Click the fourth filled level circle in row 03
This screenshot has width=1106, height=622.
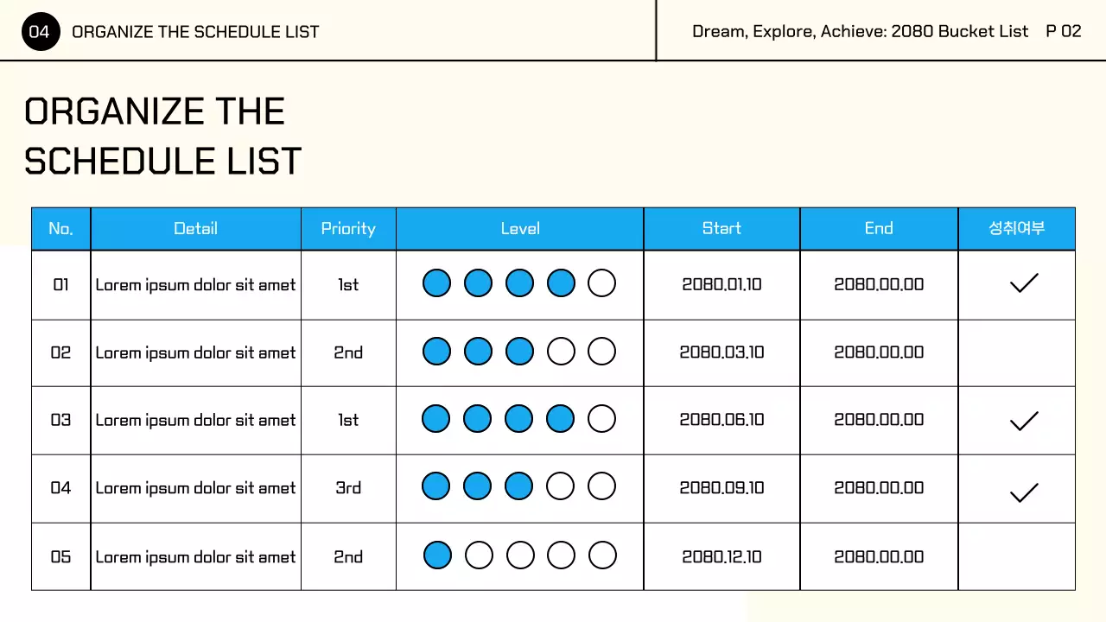click(561, 419)
